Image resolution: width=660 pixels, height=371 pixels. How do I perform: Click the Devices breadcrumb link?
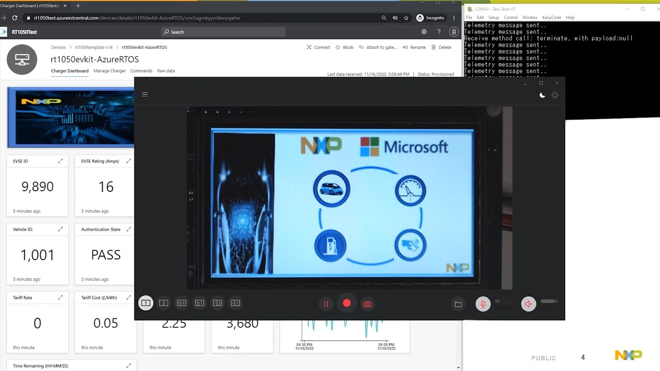coord(58,47)
